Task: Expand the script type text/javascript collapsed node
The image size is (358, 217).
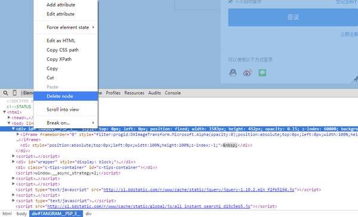Action: click(13, 200)
